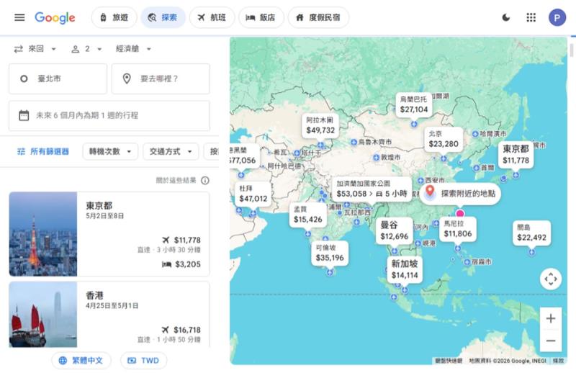Select 杜拜 $47,012 map marker

click(x=253, y=194)
